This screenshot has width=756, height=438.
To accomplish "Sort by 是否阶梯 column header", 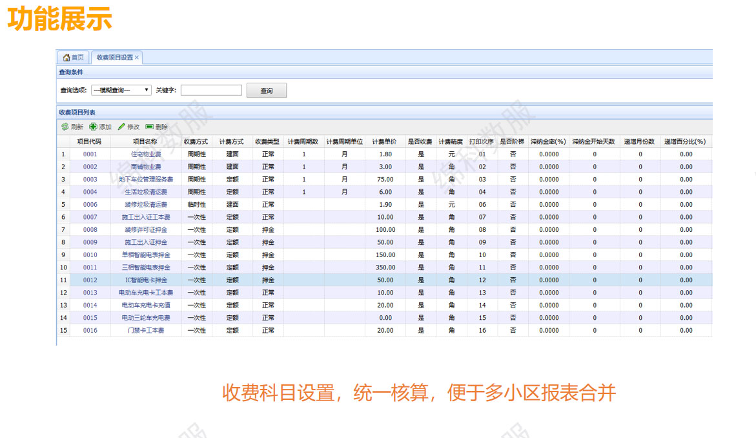I will coord(512,142).
